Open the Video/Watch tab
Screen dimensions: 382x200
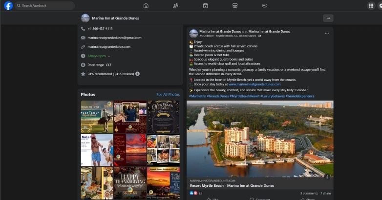205,5
